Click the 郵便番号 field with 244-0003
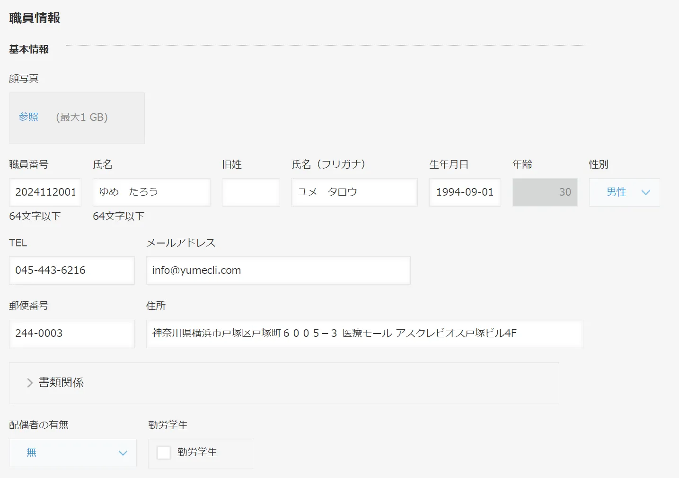The image size is (679, 478). pos(71,334)
